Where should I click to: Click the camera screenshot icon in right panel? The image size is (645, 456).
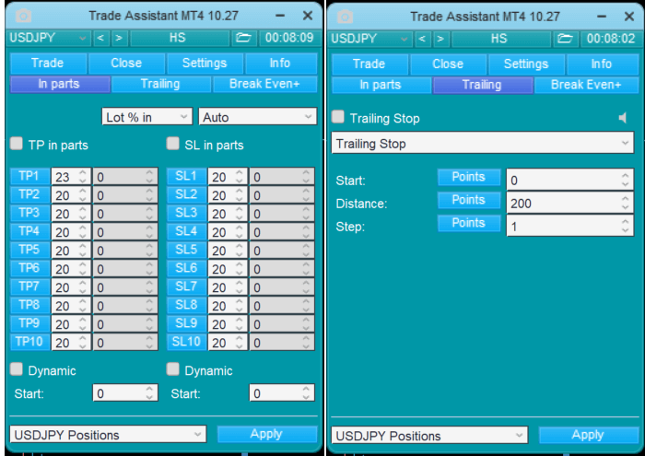tap(346, 17)
